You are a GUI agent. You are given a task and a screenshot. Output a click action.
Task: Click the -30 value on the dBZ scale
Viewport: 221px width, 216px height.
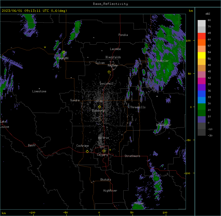pos(210,135)
